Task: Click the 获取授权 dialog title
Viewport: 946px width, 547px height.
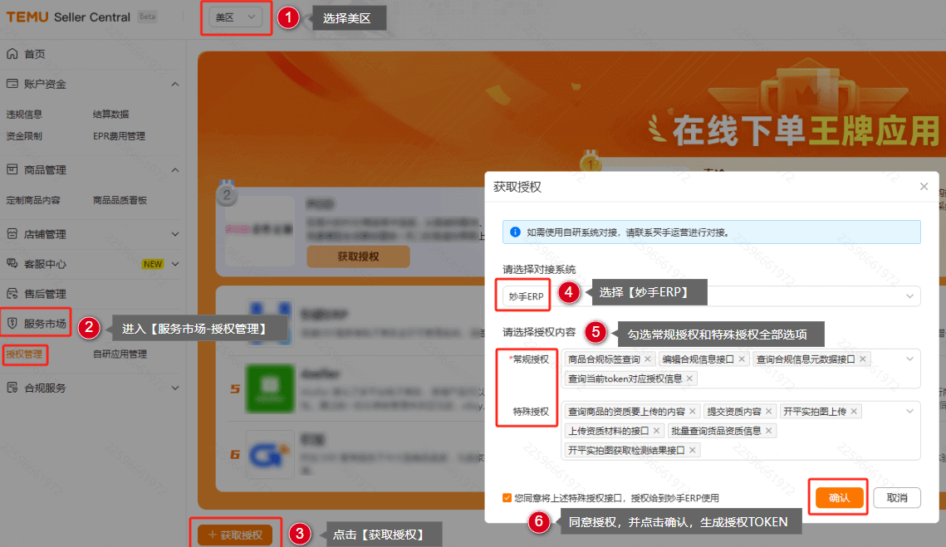Action: click(517, 187)
